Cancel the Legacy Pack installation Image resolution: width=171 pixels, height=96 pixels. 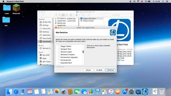pos(88,70)
